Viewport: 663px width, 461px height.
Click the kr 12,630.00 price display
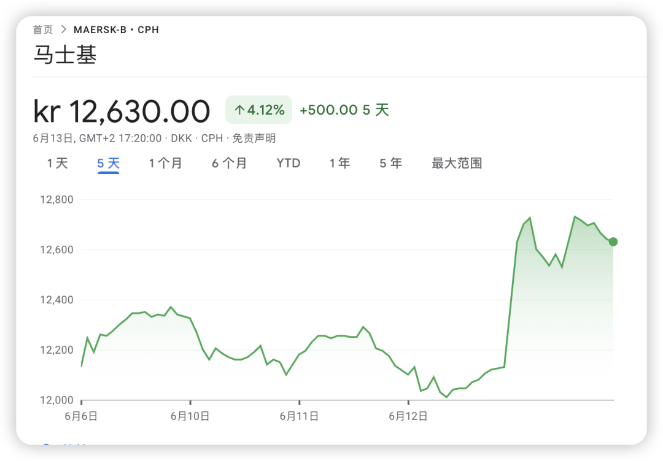coord(122,112)
